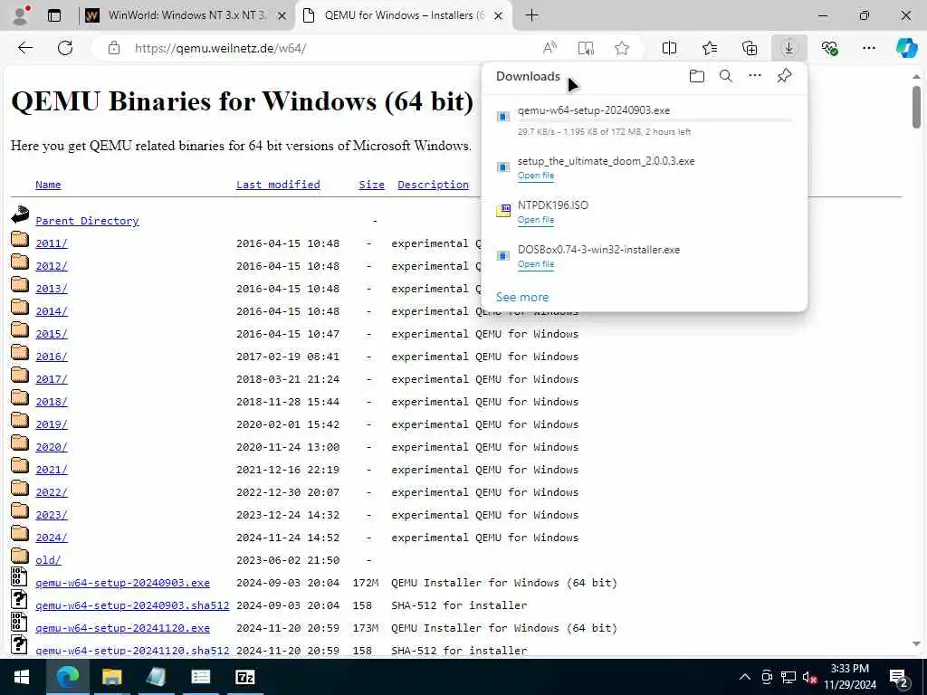927x695 pixels.
Task: Toggle Split screen icon in toolbar
Action: [x=669, y=48]
